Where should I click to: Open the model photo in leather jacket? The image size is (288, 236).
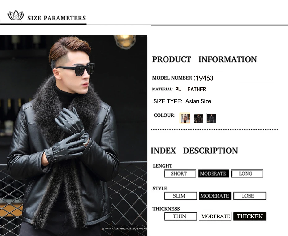point(74,135)
